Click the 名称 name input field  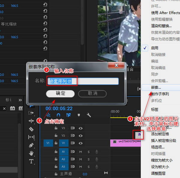point(83,81)
